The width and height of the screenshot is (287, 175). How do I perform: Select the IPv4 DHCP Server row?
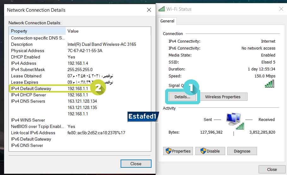[x=29, y=95]
